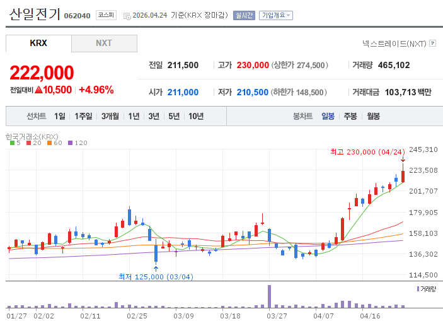The image size is (443, 321).
Task: Click the change amount 10,500
Action: [57, 90]
